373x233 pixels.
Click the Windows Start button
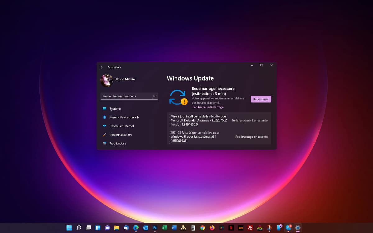coord(69,228)
